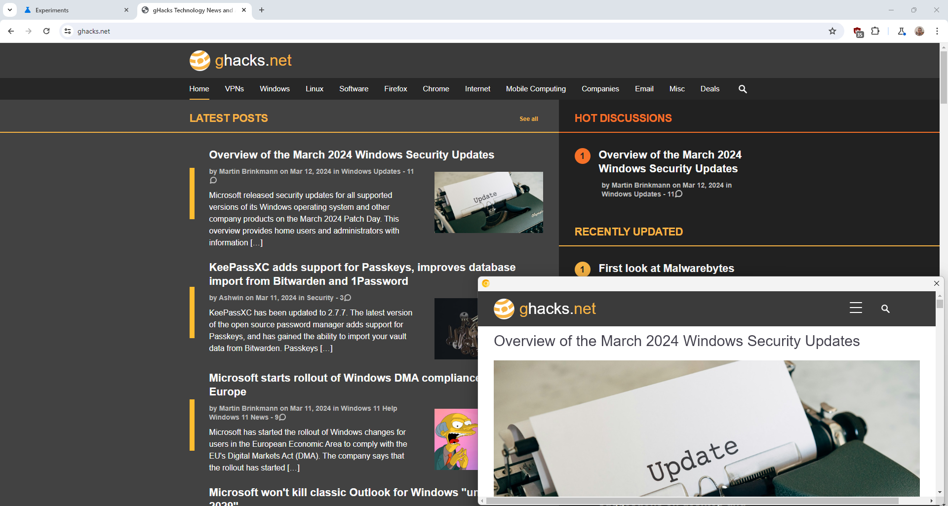948x506 pixels.
Task: Close the gHacks Technology News tab
Action: click(x=244, y=10)
